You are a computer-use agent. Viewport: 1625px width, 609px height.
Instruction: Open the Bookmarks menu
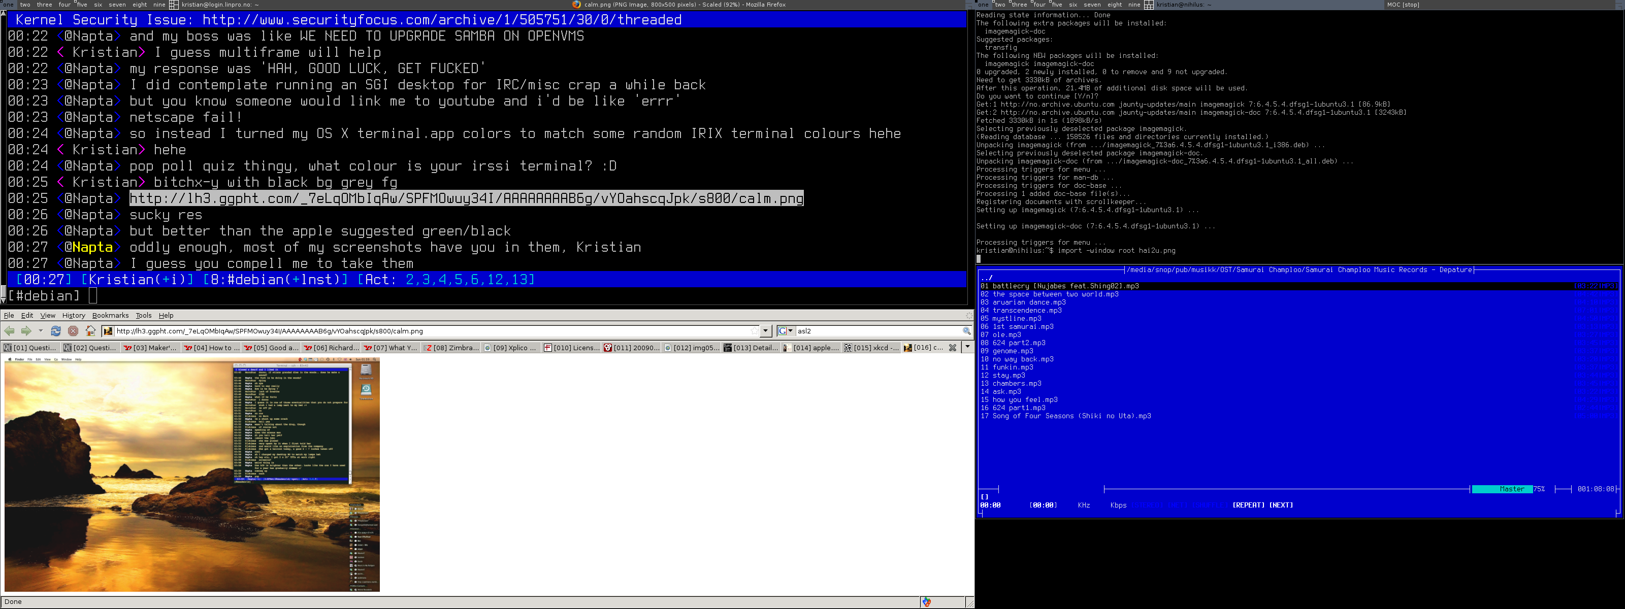point(110,315)
